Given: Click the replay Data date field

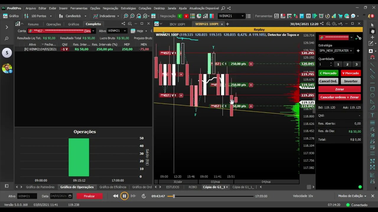Looking at the screenshot, I should coord(61,196).
